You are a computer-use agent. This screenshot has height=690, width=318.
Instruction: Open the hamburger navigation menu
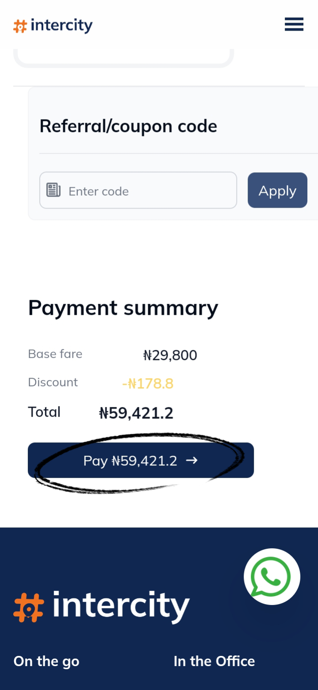(294, 24)
